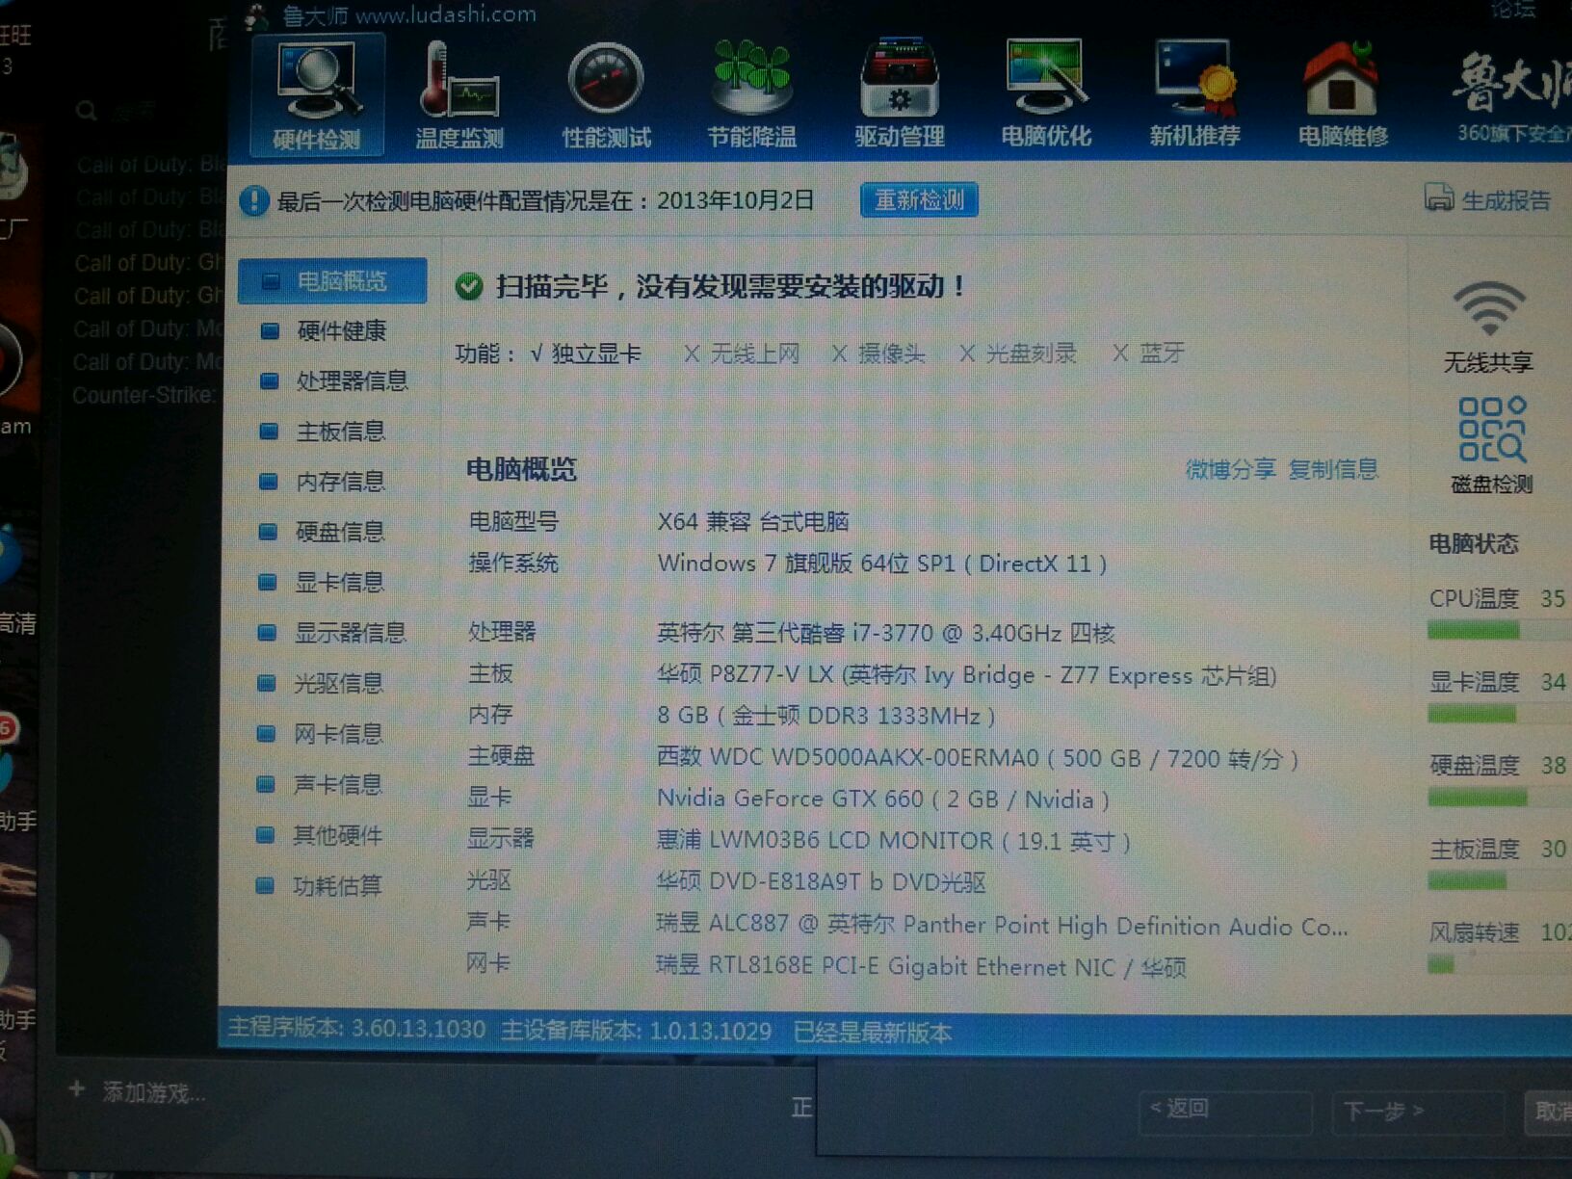The height and width of the screenshot is (1179, 1572).
Task: Select the 电脑概览 overview sidebar item
Action: 332,281
